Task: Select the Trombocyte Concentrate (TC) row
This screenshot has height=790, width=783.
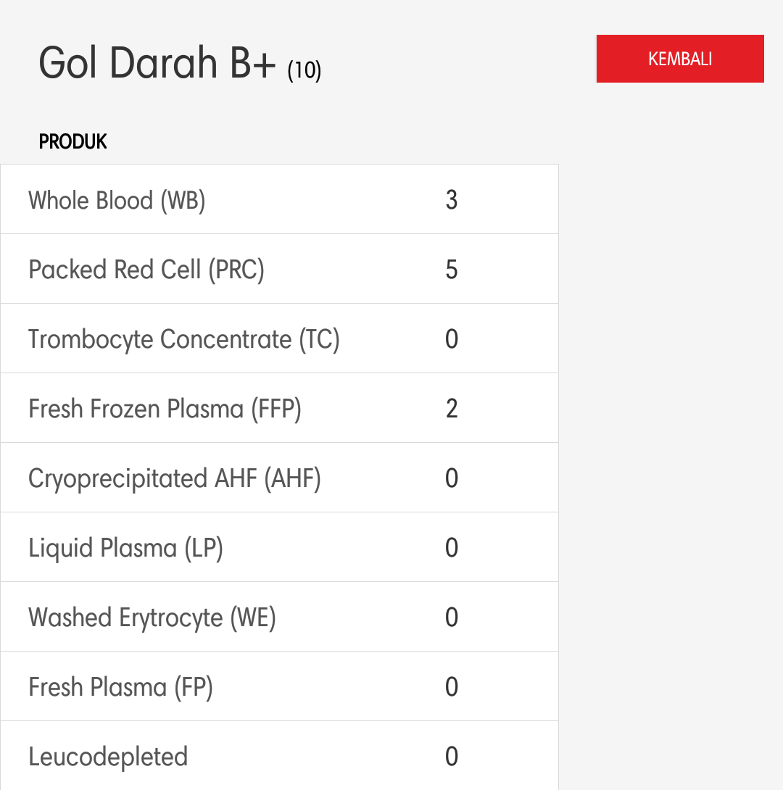Action: pyautogui.click(x=279, y=338)
